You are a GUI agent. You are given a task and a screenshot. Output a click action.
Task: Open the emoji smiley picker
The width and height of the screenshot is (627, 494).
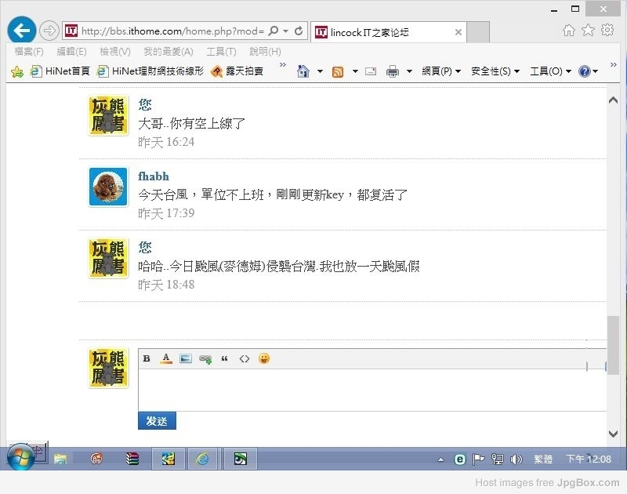pyautogui.click(x=264, y=359)
